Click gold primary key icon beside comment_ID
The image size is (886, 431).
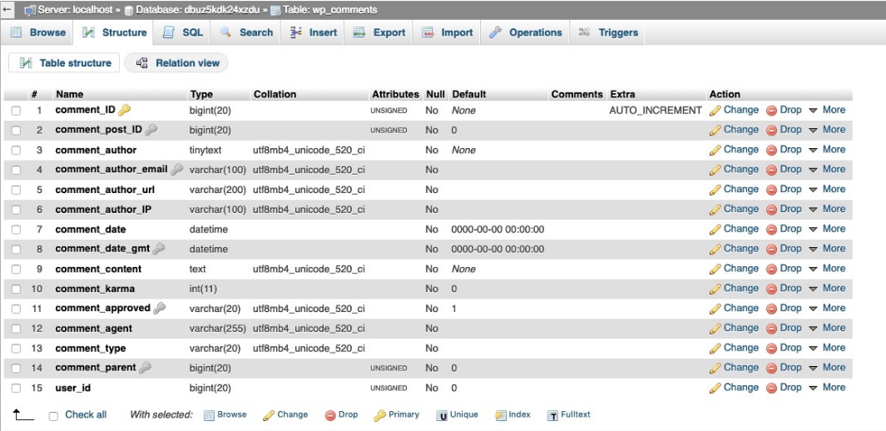pyautogui.click(x=124, y=110)
